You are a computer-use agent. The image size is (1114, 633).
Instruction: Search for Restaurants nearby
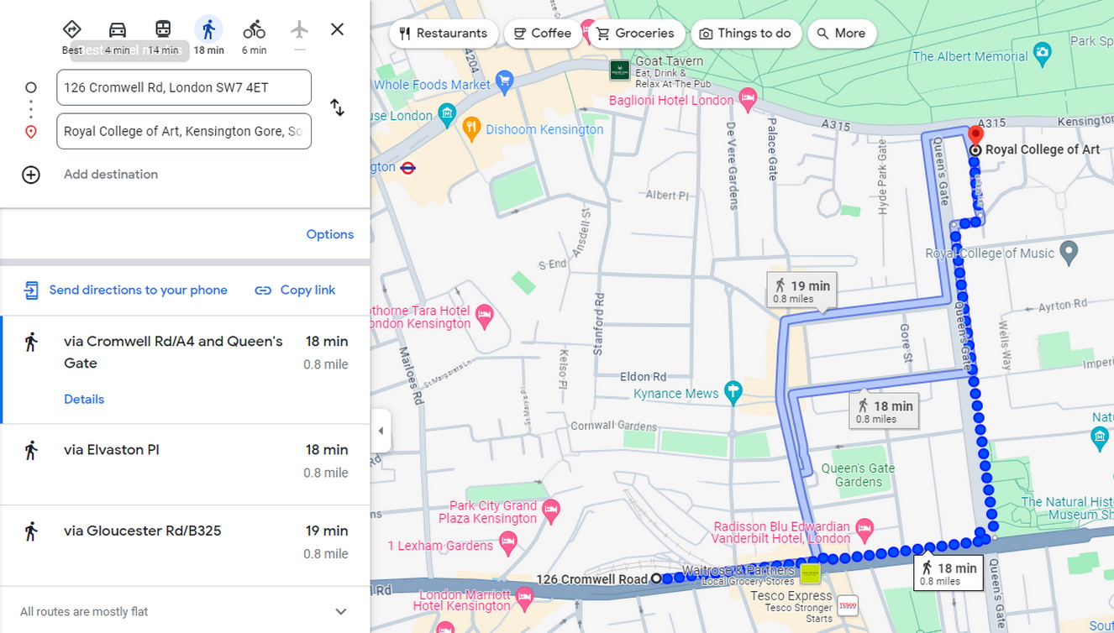pos(444,34)
